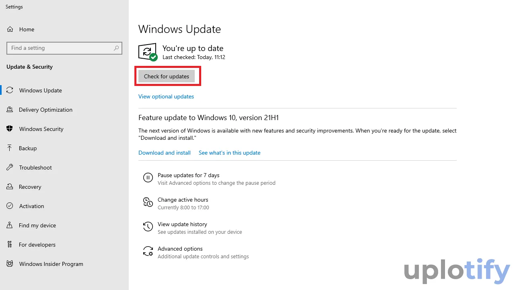Click the Windows Security shield icon
Viewport: 515px width, 290px height.
coord(10,129)
